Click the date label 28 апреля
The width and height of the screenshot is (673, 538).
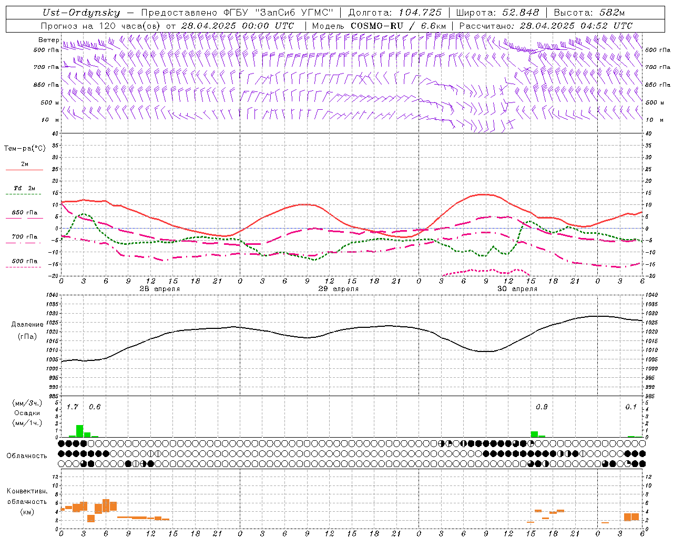[160, 289]
